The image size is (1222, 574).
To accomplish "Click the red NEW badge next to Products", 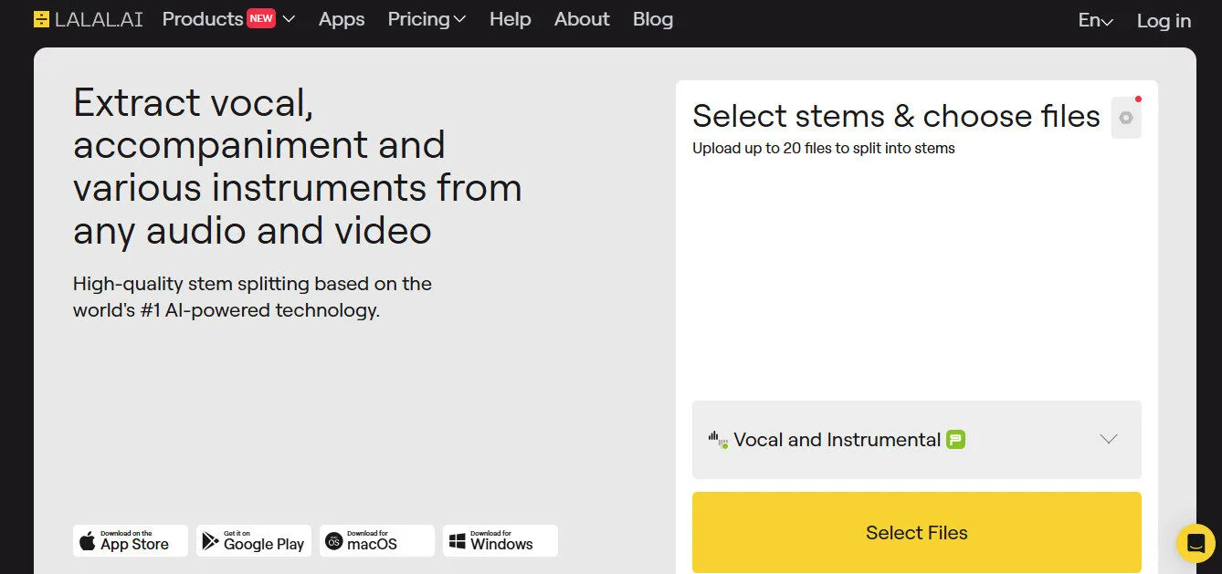I will pyautogui.click(x=261, y=19).
